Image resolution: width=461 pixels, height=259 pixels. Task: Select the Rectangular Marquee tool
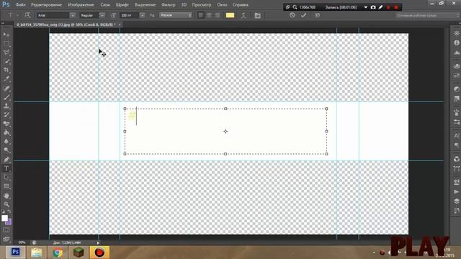coord(6,44)
